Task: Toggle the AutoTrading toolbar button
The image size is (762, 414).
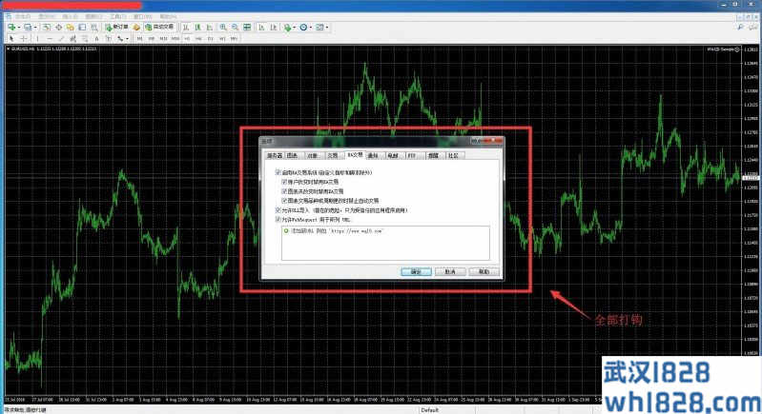Action: coord(159,28)
